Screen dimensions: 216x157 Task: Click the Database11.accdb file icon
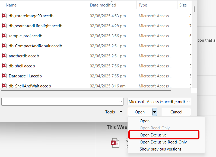(4, 76)
